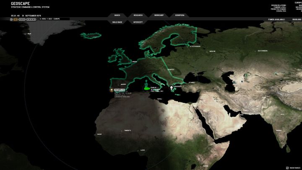This screenshot has width=302, height=170.
Task: Click the skull-marked UFO contact label
Action: tap(179, 86)
